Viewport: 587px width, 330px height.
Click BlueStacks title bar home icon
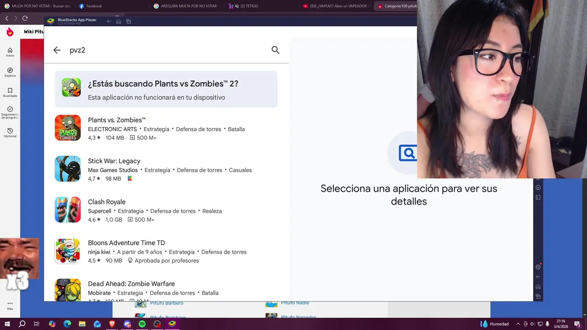tap(118, 21)
